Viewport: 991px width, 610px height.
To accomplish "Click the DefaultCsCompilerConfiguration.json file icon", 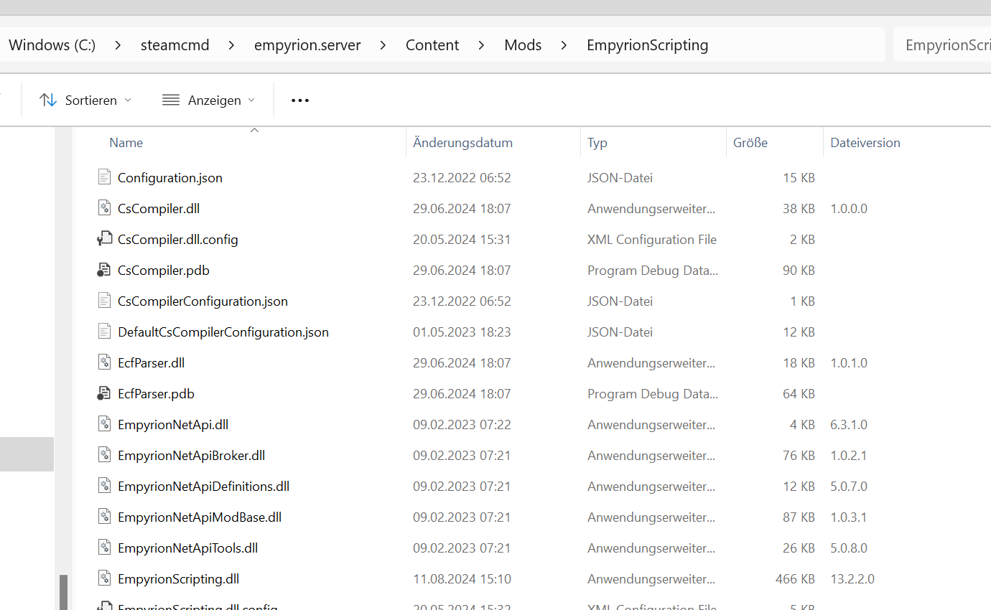I will (105, 332).
